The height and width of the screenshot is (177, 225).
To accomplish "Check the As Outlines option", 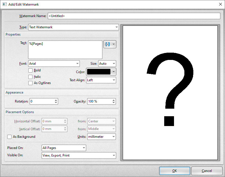I will tap(30, 83).
